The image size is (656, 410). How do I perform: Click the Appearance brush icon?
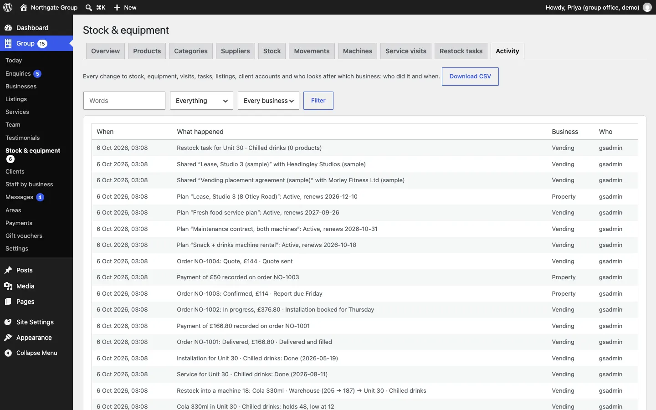tap(8, 338)
